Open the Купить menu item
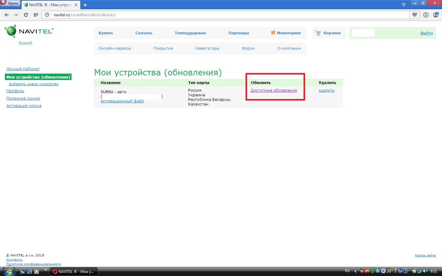 click(x=106, y=33)
